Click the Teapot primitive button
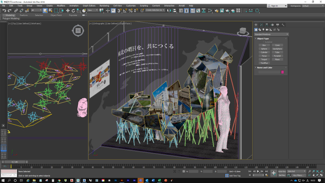 click(264, 60)
